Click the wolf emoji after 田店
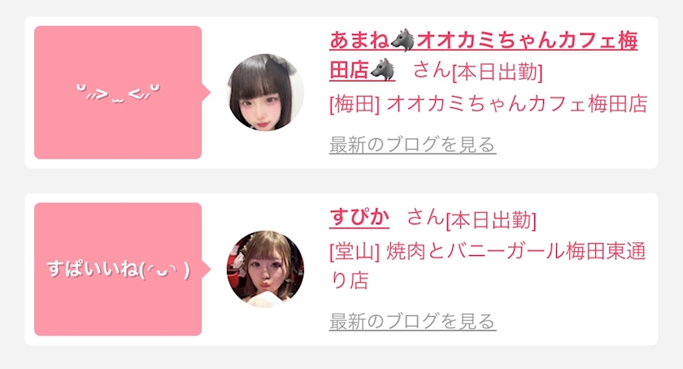The height and width of the screenshot is (369, 683). point(382,70)
